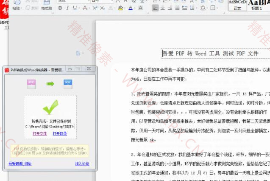Image resolution: width=270 pixels, height=181 pixels.
Task: Open the Font group dialog launcher
Action: click(x=148, y=13)
